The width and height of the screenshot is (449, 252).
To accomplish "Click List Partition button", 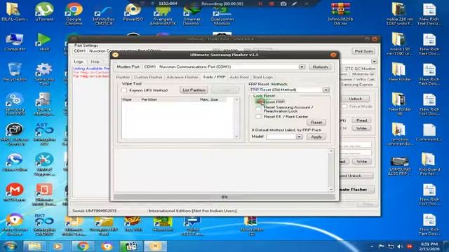I will point(194,90).
